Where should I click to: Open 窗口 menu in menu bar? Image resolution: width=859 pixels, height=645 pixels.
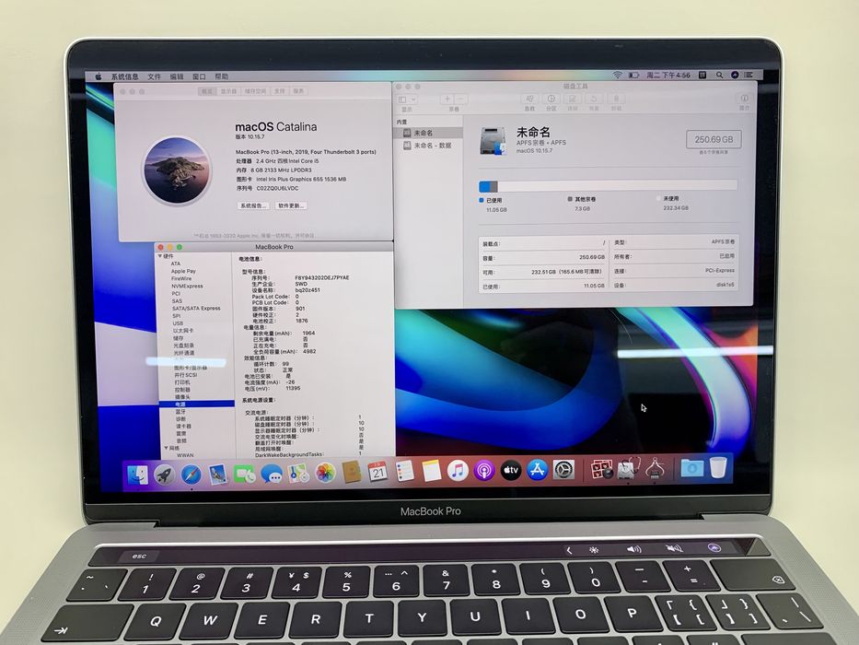[x=199, y=76]
